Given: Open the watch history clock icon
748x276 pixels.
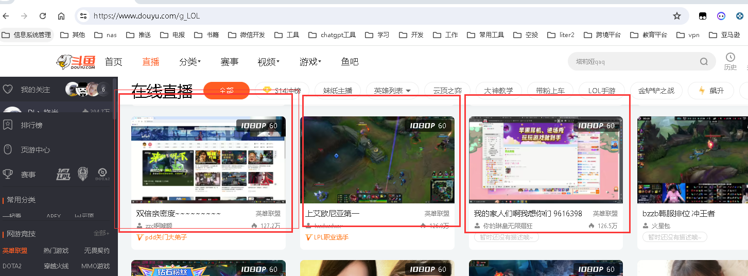Looking at the screenshot, I should [x=730, y=57].
